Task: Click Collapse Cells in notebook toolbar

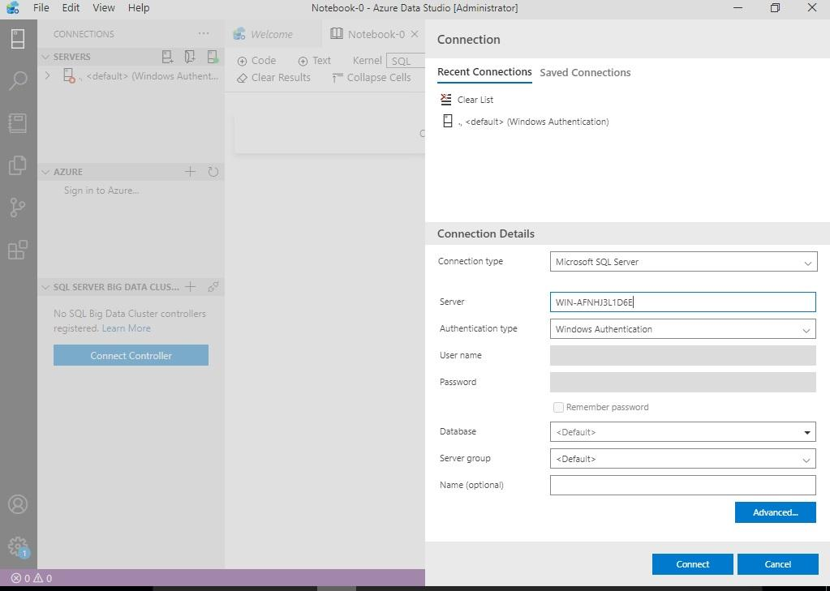Action: [x=371, y=78]
